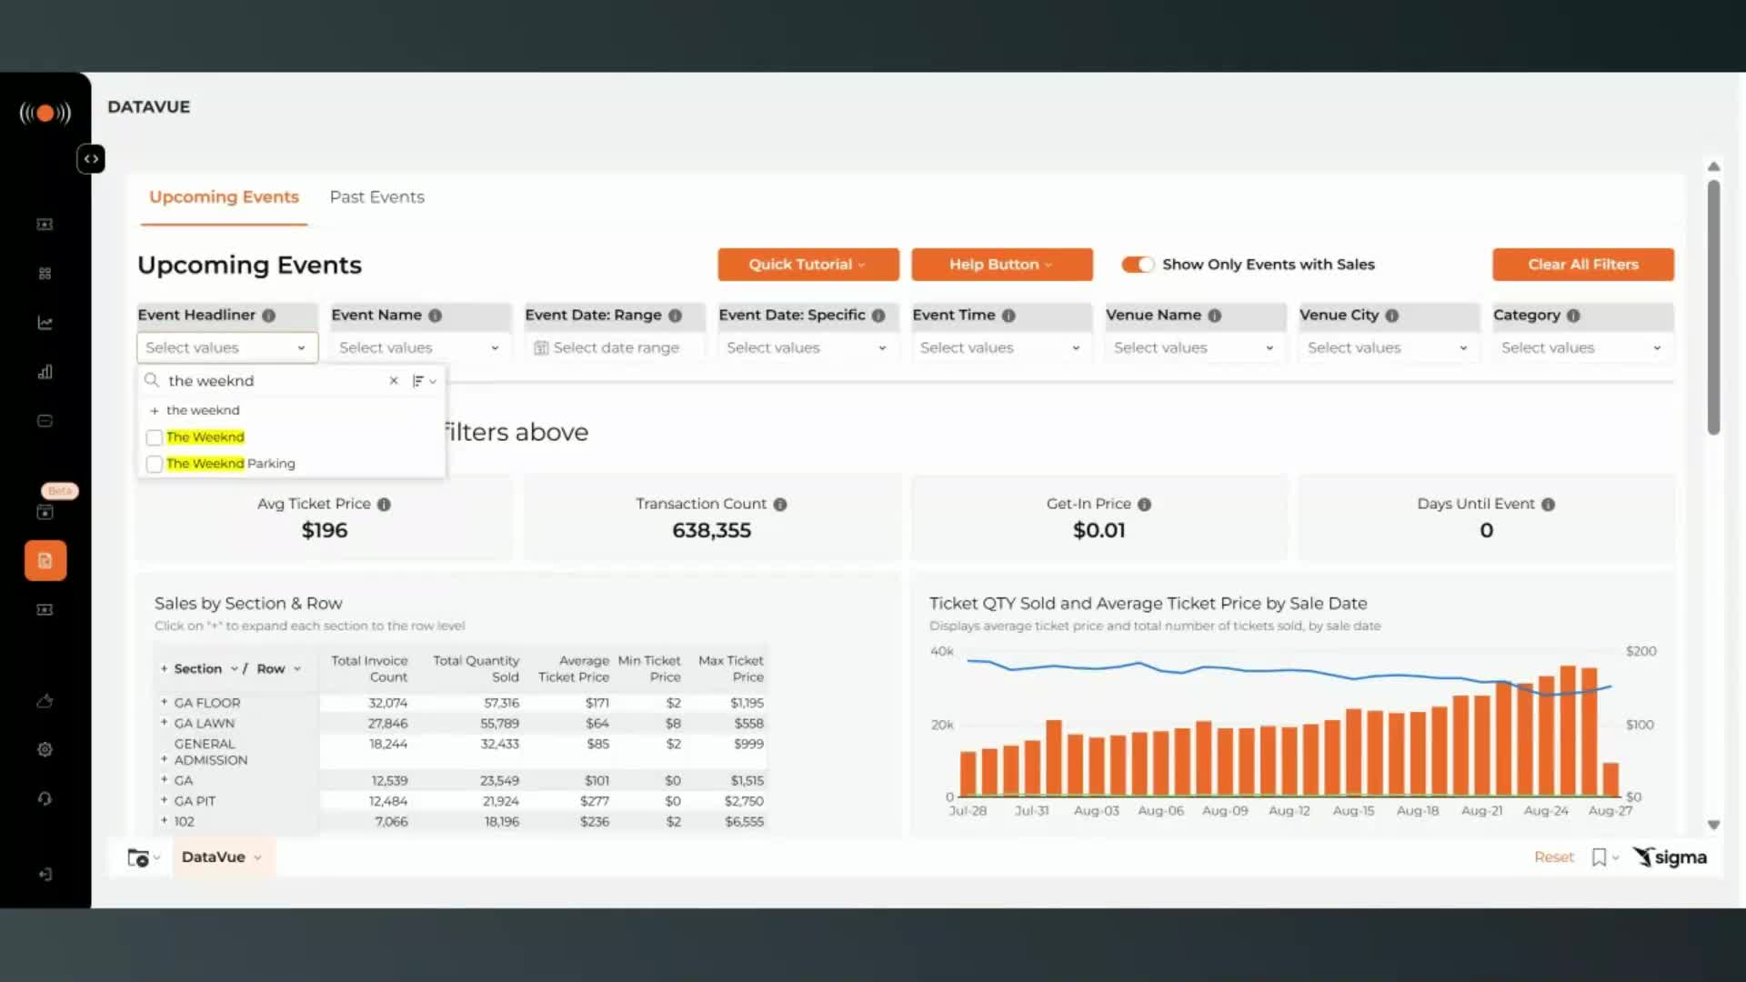Image resolution: width=1746 pixels, height=982 pixels.
Task: Open the Venue Name Select values dropdown
Action: tap(1195, 347)
